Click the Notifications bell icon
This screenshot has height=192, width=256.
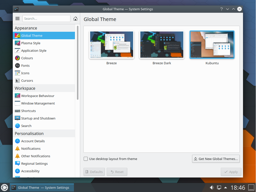pos(17,148)
